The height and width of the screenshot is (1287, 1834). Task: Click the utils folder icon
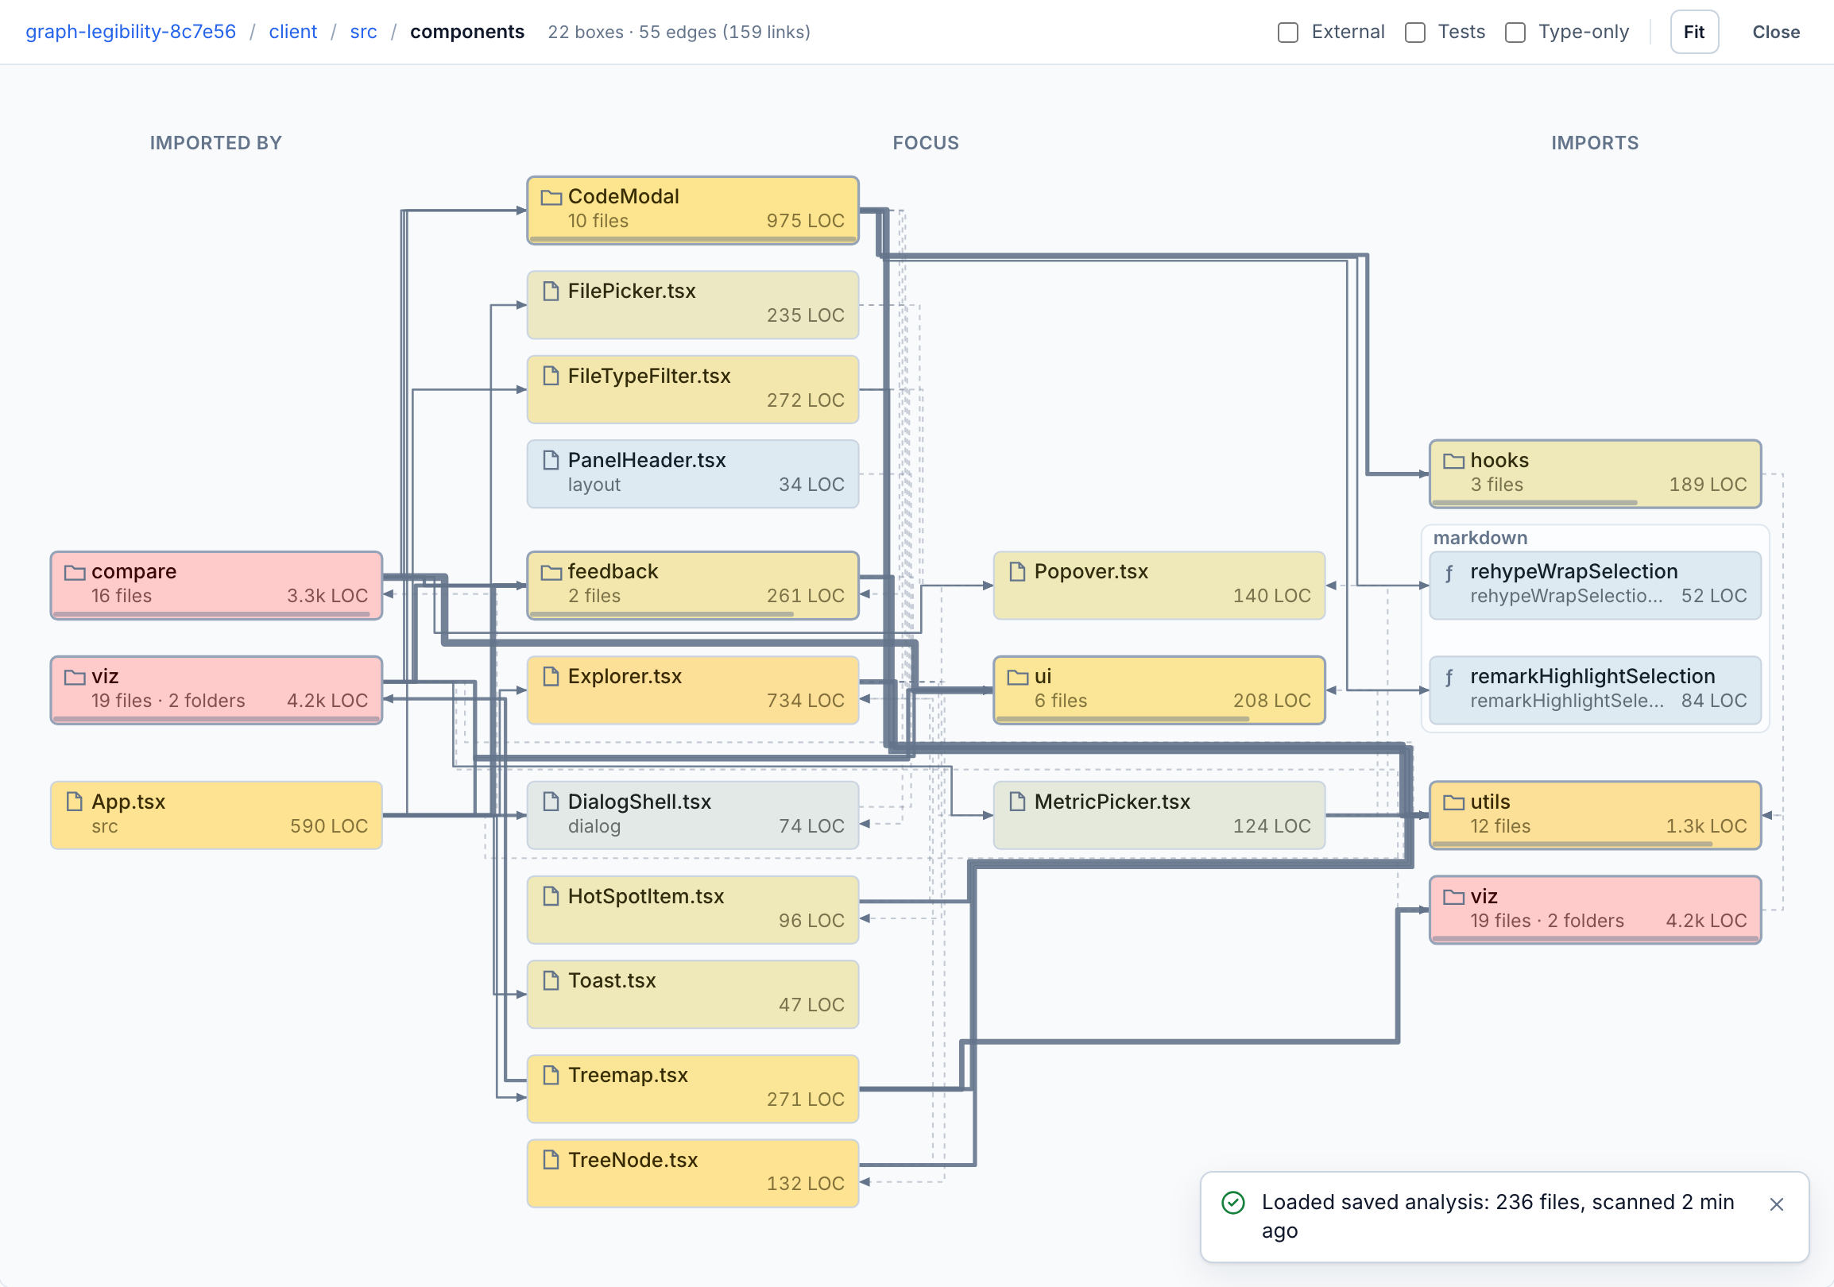(1454, 802)
